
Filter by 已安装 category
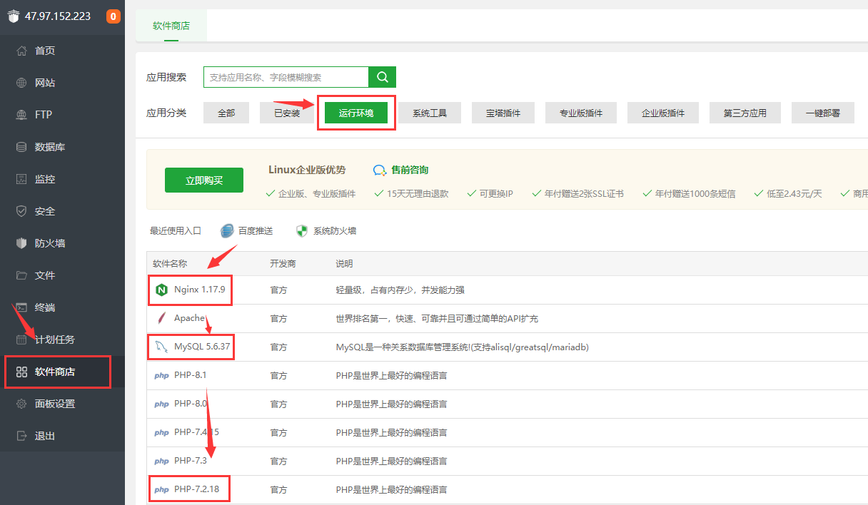point(287,113)
